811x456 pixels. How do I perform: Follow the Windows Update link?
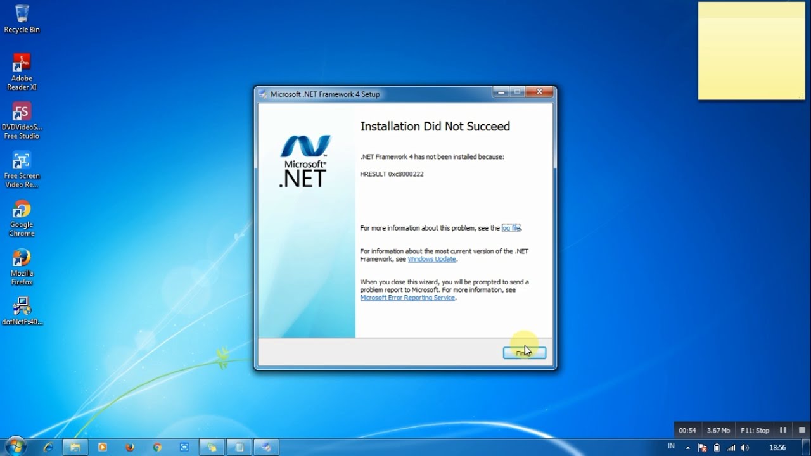[431, 259]
